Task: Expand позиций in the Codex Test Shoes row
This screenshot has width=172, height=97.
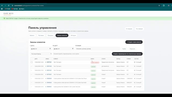Action: coord(138,78)
